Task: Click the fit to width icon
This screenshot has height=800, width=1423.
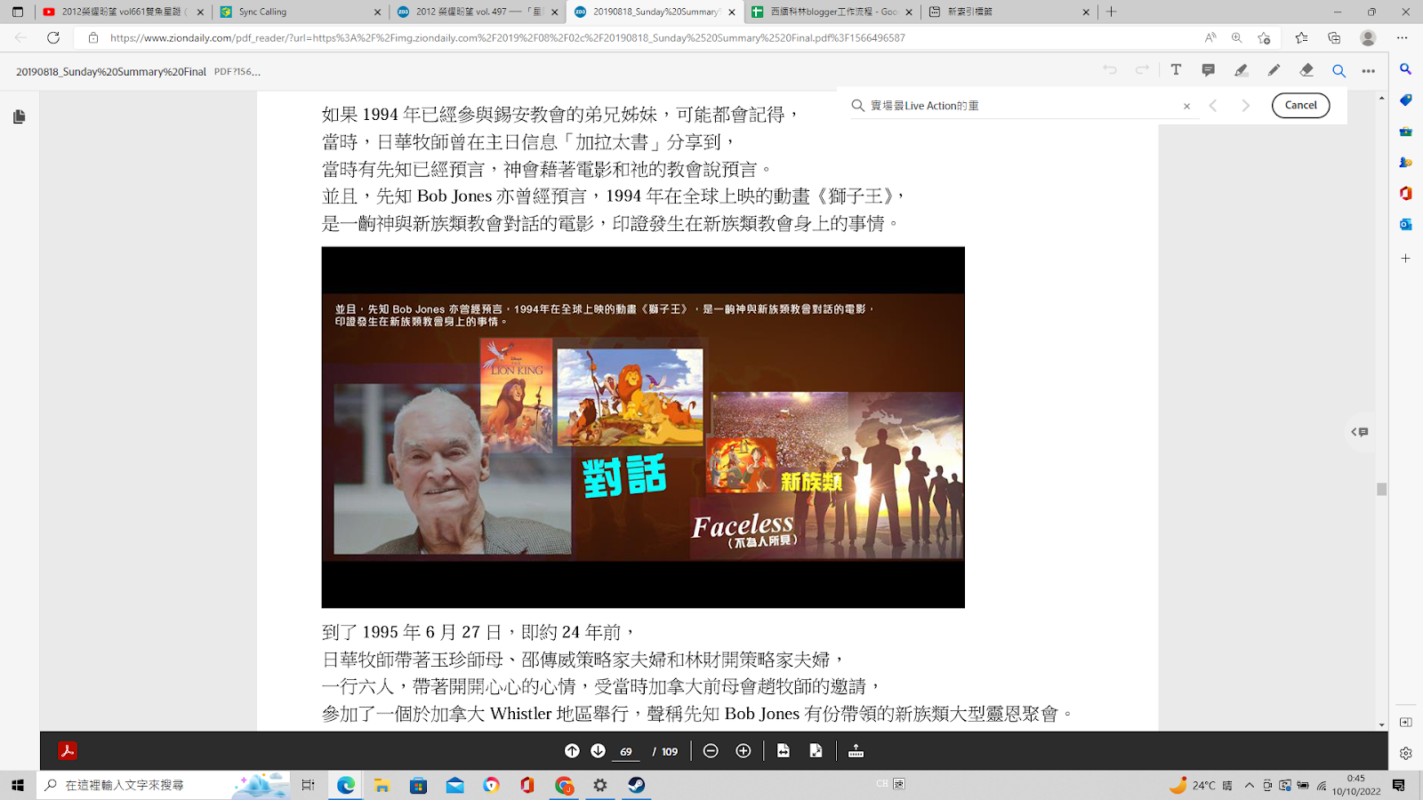Action: pyautogui.click(x=784, y=751)
